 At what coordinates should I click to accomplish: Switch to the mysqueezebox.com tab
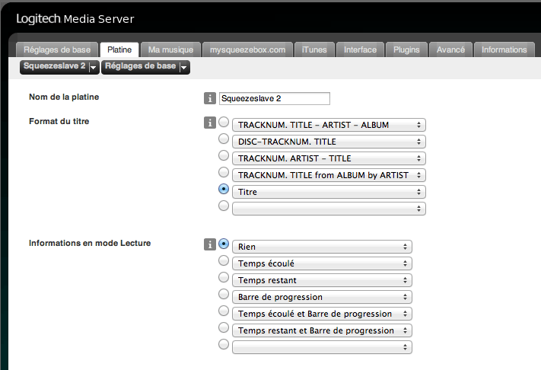coord(248,49)
